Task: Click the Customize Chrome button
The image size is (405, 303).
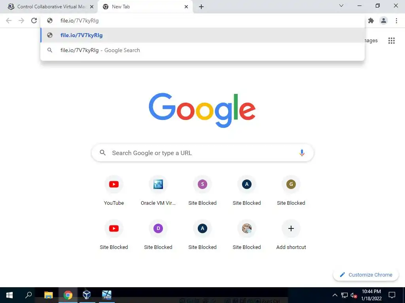Action: click(x=366, y=275)
